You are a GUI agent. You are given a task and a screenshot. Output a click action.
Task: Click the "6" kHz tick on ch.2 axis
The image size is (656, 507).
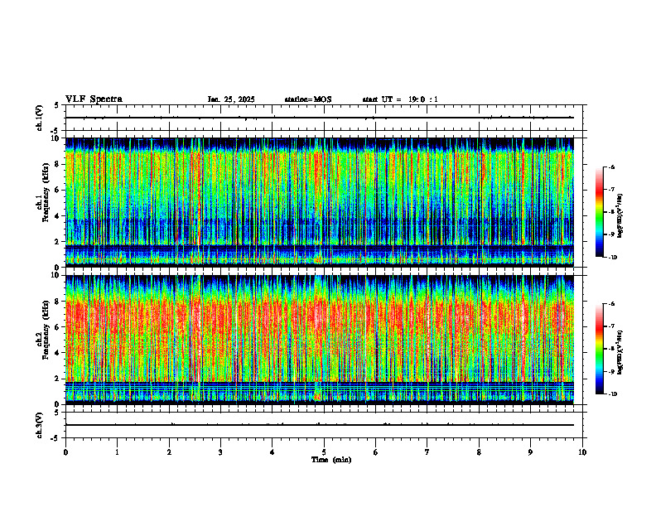coord(58,327)
